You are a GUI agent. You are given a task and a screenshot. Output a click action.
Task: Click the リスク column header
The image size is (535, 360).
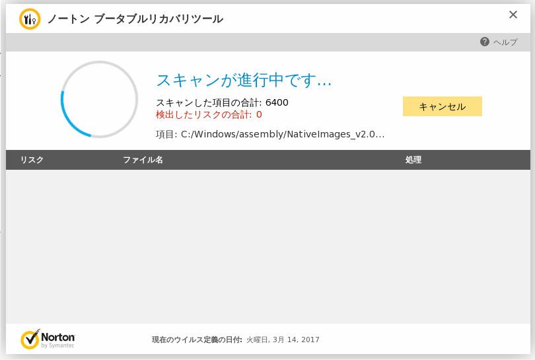(x=32, y=160)
